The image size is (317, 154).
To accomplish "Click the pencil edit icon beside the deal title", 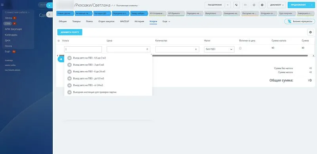I will pyautogui.click(x=112, y=6).
